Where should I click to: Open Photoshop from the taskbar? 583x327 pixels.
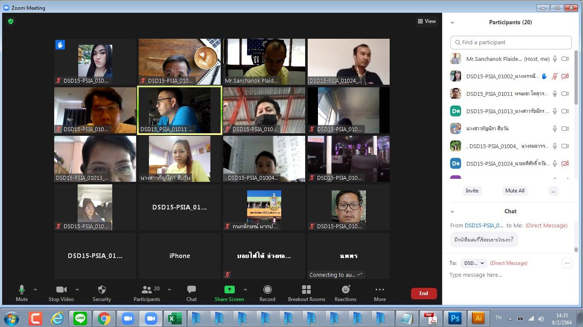(455, 318)
